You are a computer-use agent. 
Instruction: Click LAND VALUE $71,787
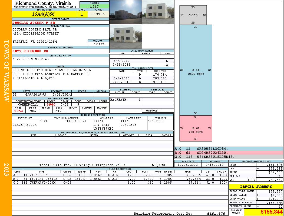(x=275, y=199)
